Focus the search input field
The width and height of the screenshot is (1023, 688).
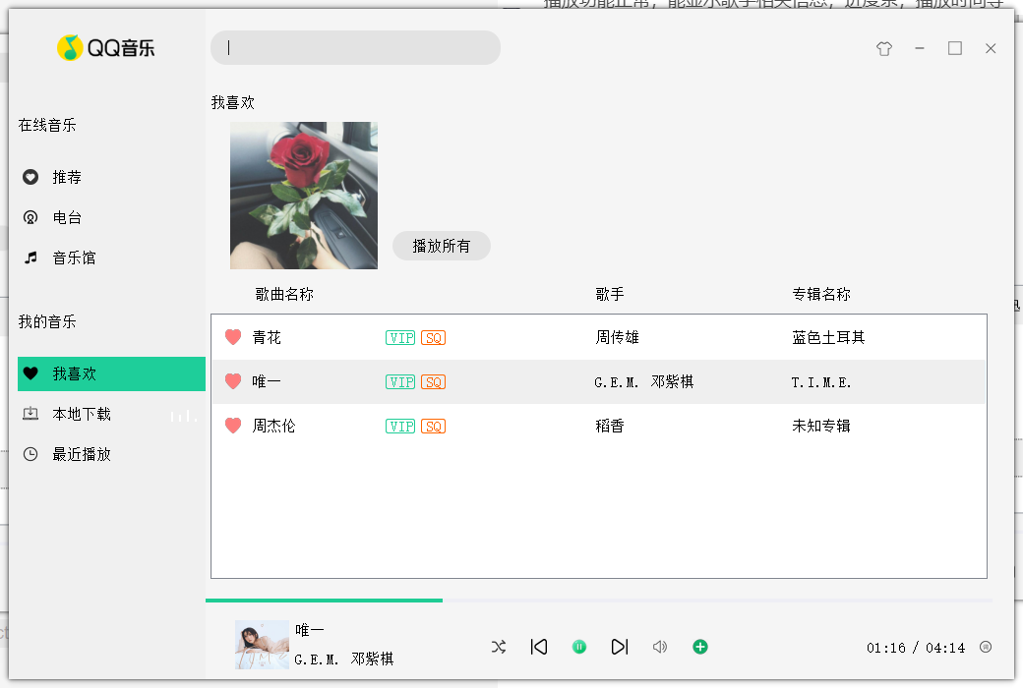pyautogui.click(x=355, y=47)
